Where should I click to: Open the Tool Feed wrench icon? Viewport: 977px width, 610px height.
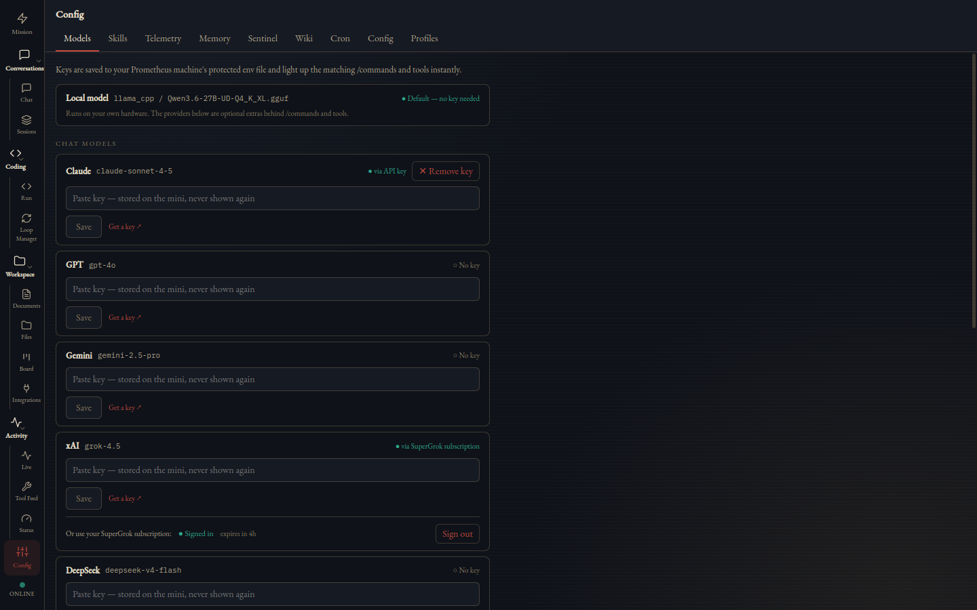(x=26, y=487)
